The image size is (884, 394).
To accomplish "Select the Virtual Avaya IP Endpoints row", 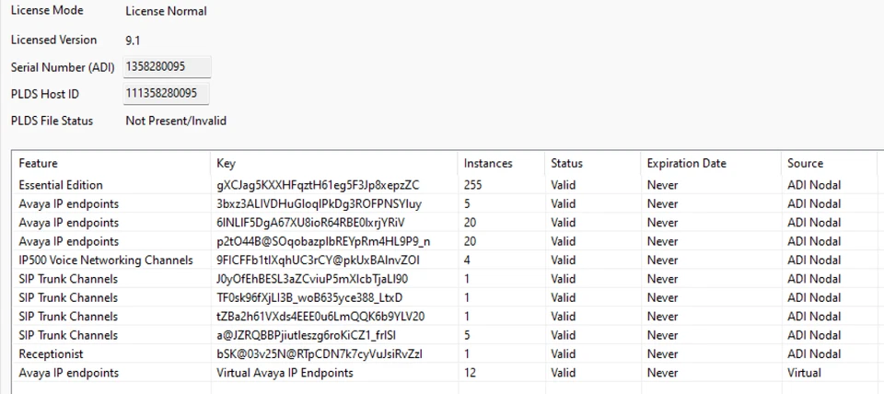I will tap(285, 373).
